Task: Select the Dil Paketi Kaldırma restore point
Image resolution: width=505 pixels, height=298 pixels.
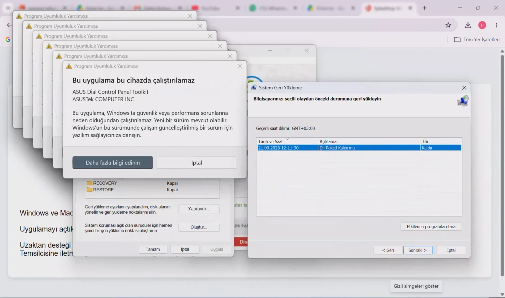Action: pos(359,148)
